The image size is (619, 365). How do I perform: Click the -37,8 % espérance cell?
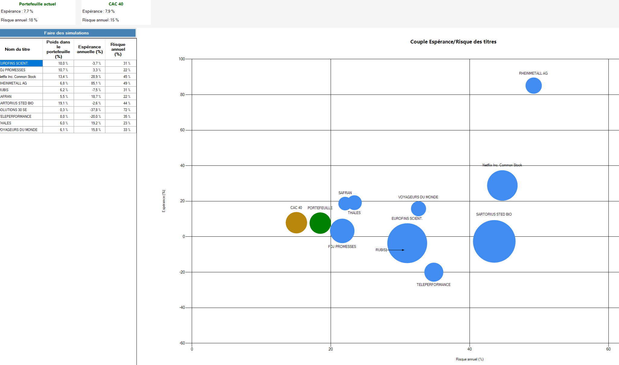(x=90, y=110)
